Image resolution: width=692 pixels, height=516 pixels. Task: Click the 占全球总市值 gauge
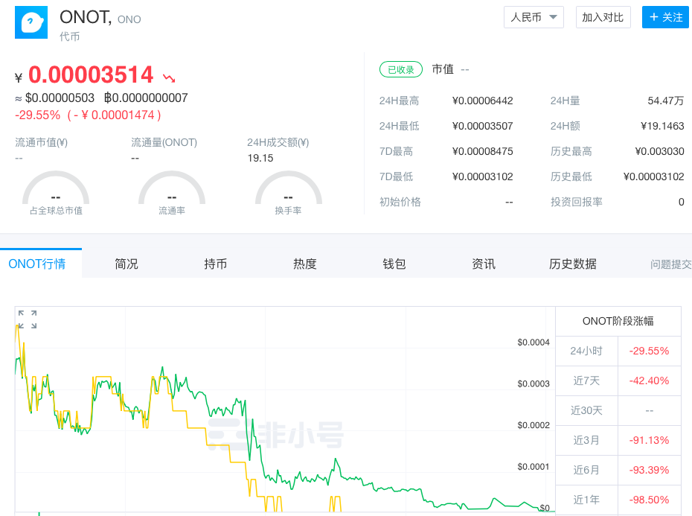click(56, 194)
